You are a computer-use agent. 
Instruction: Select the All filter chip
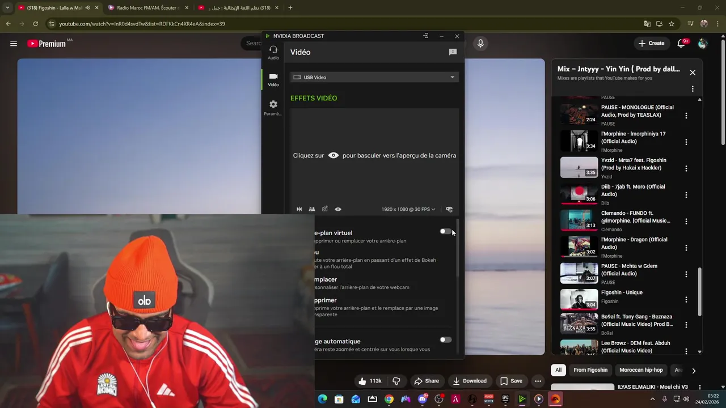(558, 370)
